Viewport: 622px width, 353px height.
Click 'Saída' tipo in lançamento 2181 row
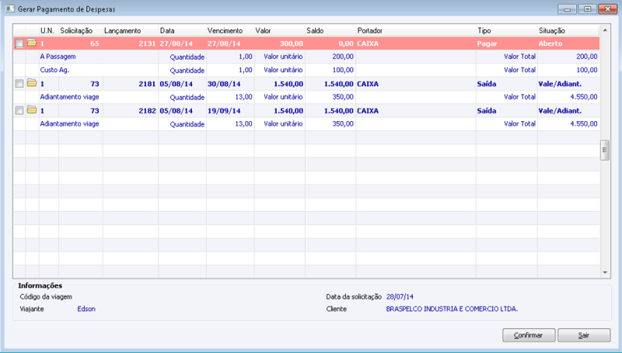(x=487, y=84)
